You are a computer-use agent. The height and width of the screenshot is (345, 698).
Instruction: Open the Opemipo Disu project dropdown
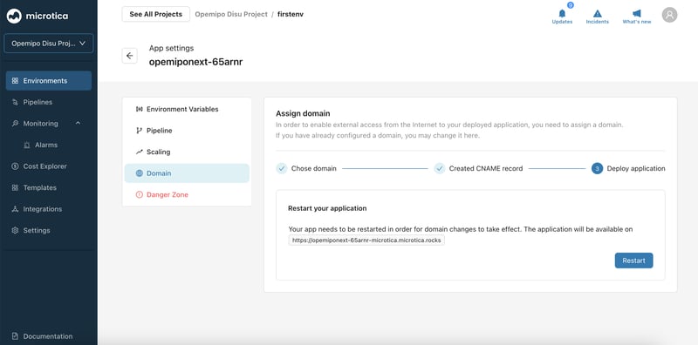coord(49,44)
